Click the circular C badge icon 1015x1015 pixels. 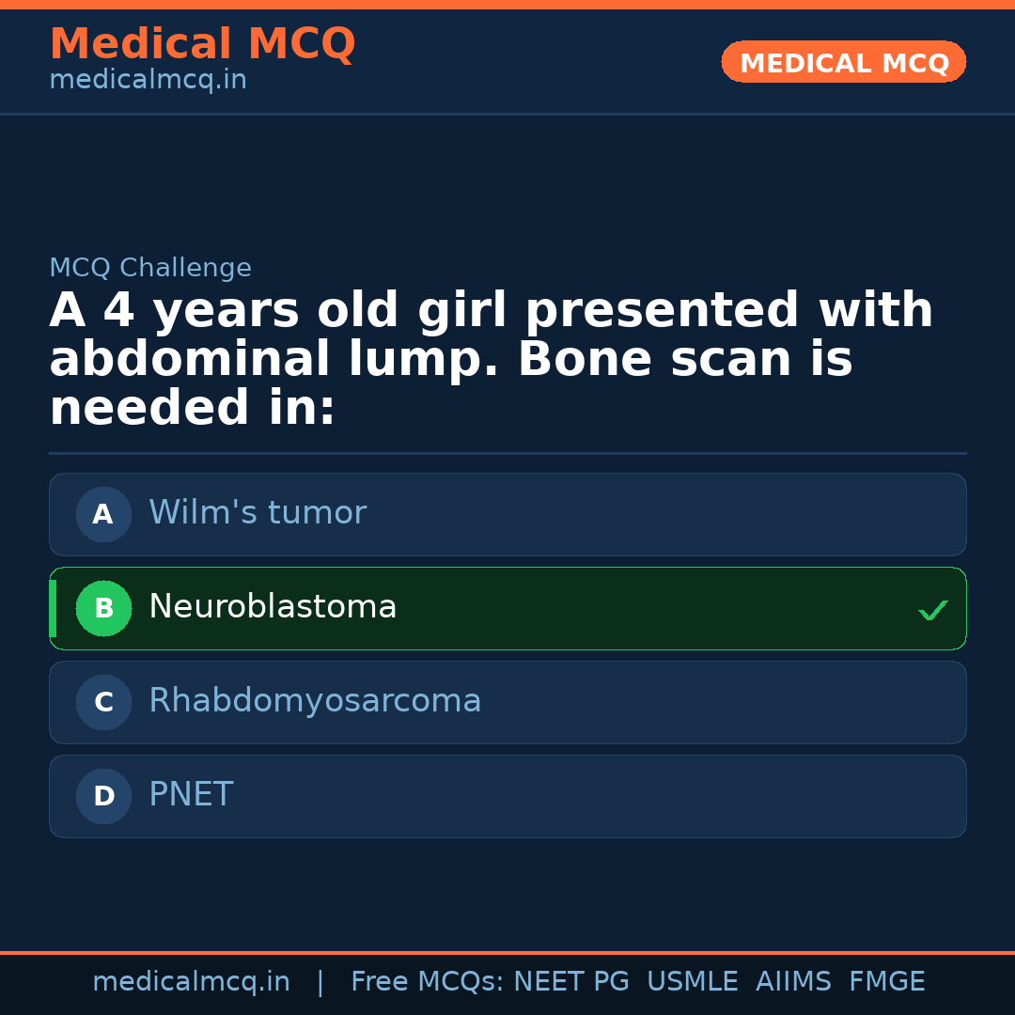click(103, 702)
